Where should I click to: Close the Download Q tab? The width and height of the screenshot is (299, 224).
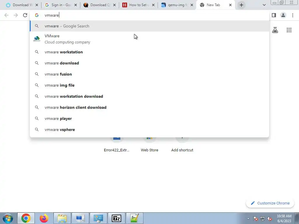point(114,5)
